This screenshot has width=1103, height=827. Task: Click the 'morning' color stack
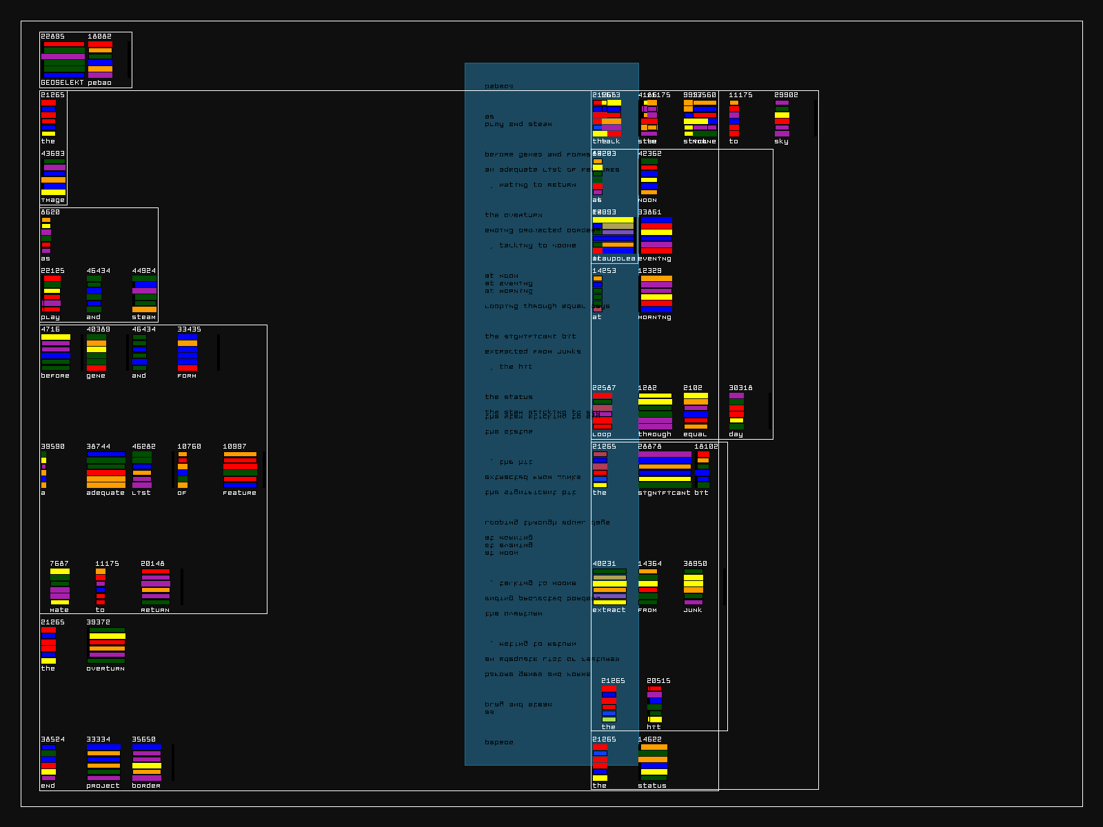pos(656,294)
